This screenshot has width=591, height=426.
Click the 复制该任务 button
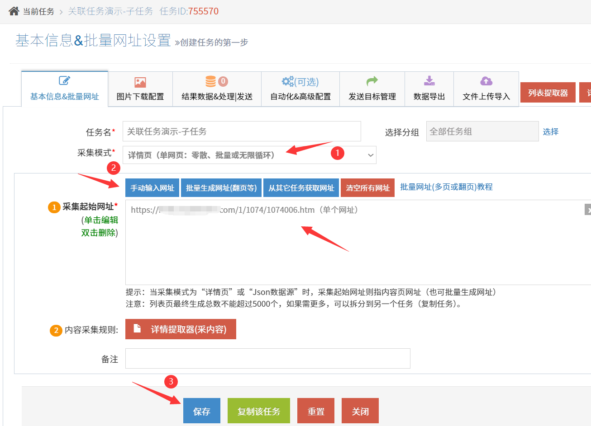[259, 411]
